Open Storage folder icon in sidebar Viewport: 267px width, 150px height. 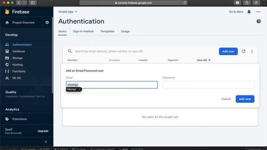coord(7,58)
